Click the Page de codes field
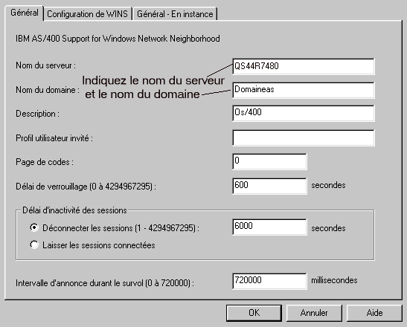The width and height of the screenshot is (407, 327). [x=269, y=161]
